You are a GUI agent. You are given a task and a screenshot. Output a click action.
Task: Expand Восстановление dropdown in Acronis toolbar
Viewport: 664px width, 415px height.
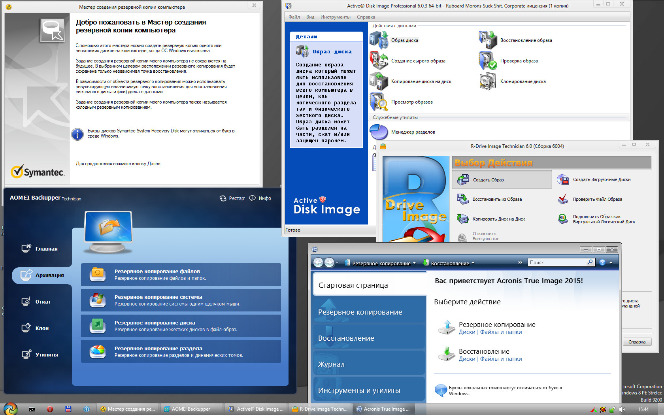click(473, 263)
